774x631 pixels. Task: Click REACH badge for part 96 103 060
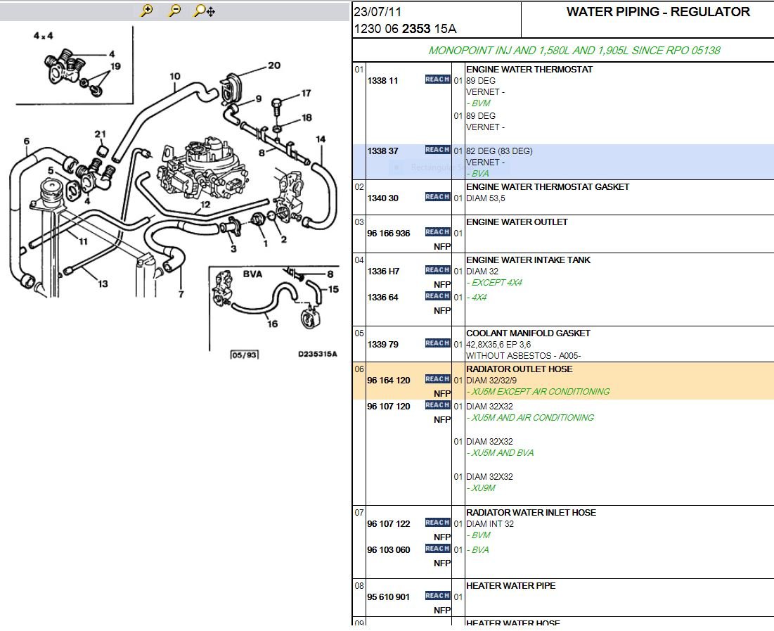[437, 549]
